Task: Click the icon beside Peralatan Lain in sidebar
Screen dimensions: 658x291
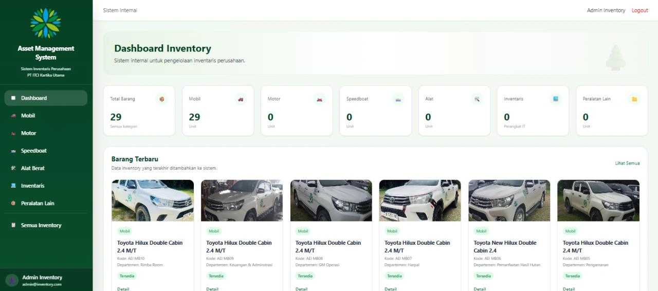Action: pos(13,203)
